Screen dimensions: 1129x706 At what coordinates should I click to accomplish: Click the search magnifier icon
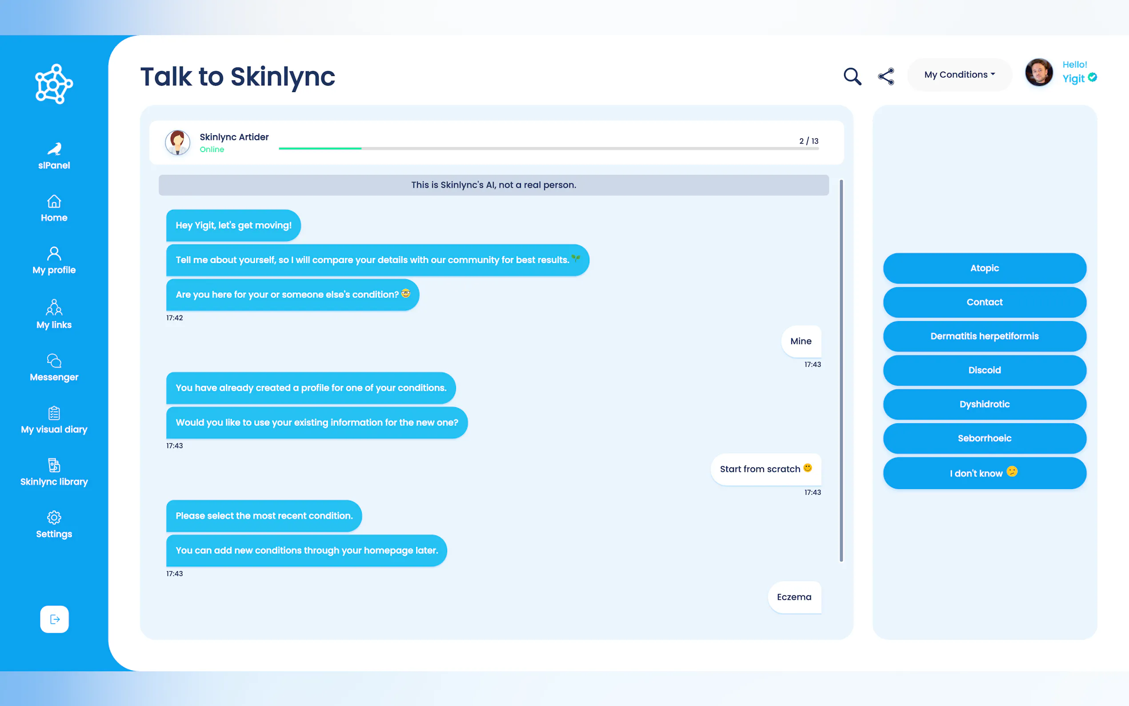pos(852,76)
